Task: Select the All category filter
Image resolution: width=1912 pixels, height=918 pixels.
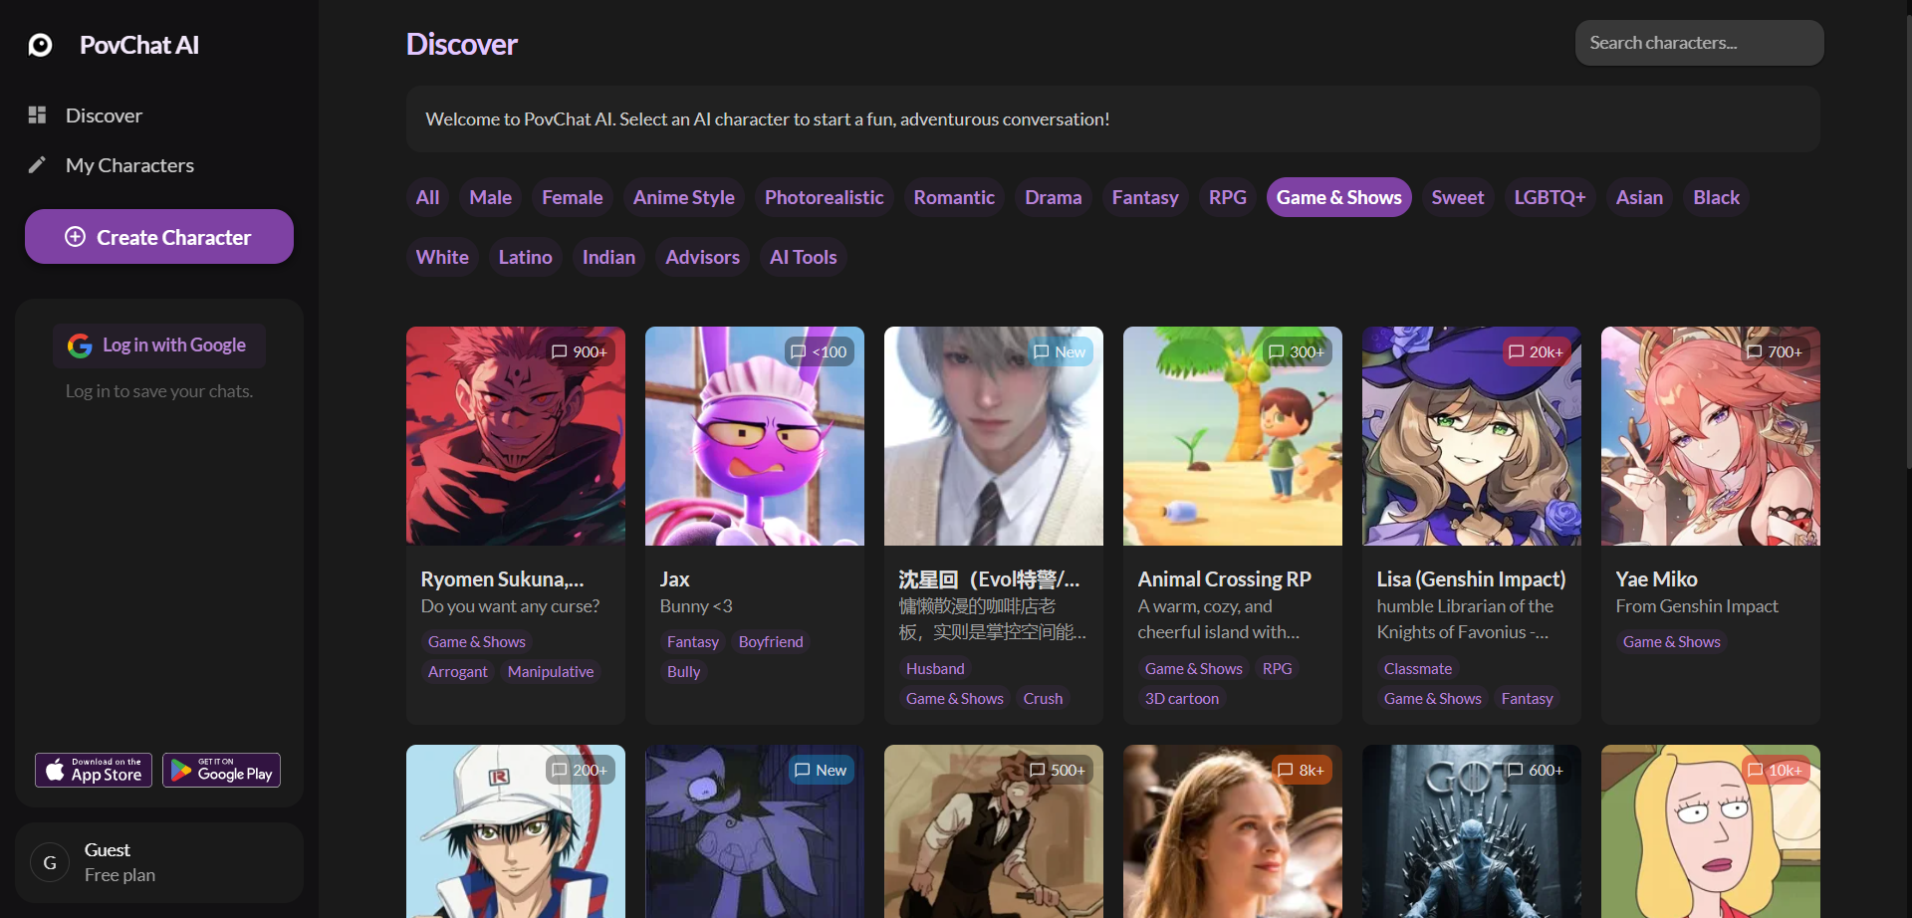Action: [427, 197]
